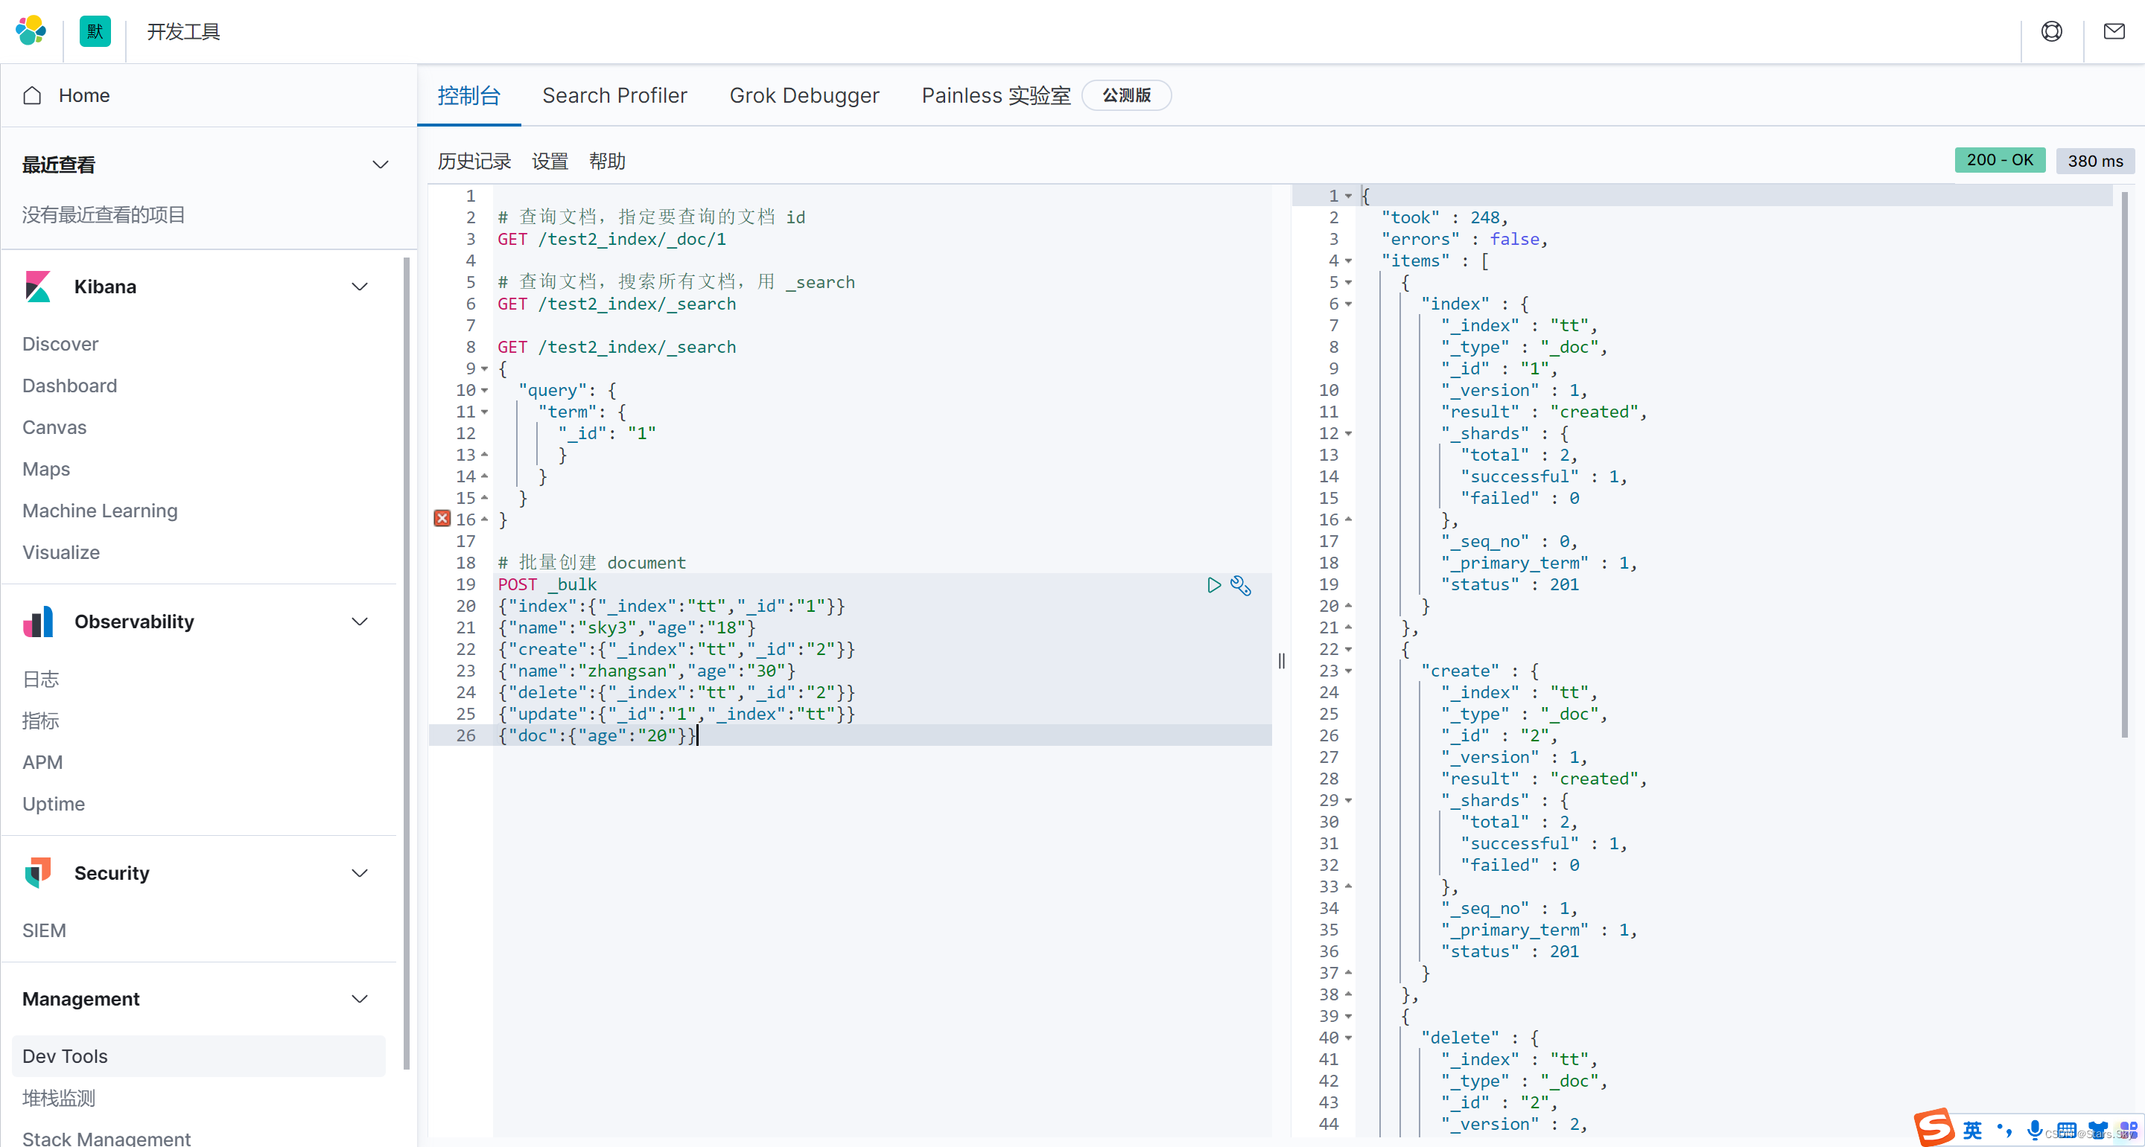The width and height of the screenshot is (2145, 1147).
Task: Open Stack Management link
Action: (x=107, y=1138)
